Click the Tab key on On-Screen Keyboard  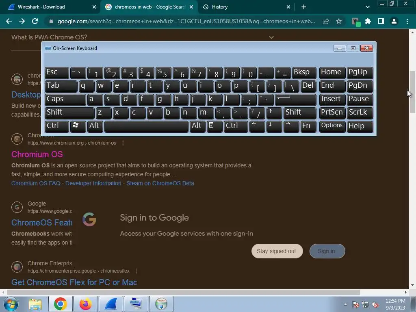coord(61,86)
